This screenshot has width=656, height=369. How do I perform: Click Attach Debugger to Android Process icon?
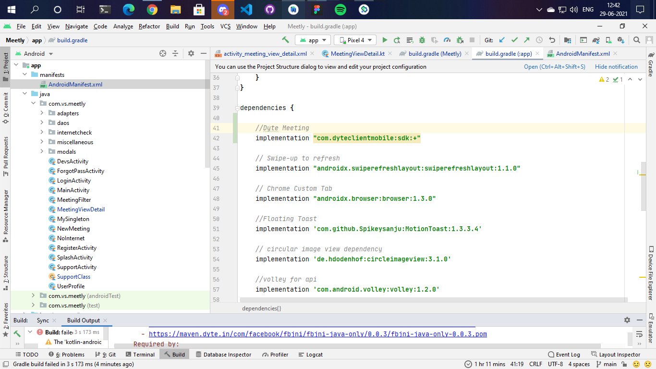pos(460,40)
